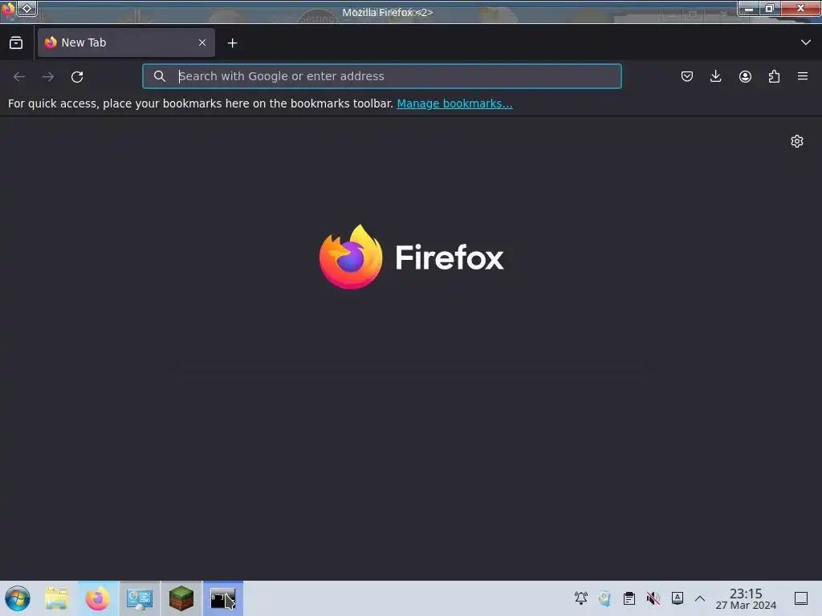
Task: Go forward one page
Action: point(48,76)
